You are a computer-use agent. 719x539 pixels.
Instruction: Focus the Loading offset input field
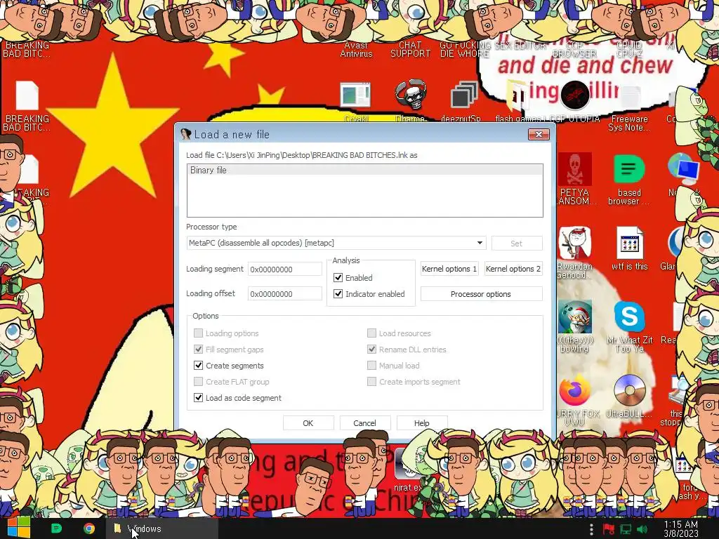pos(285,294)
